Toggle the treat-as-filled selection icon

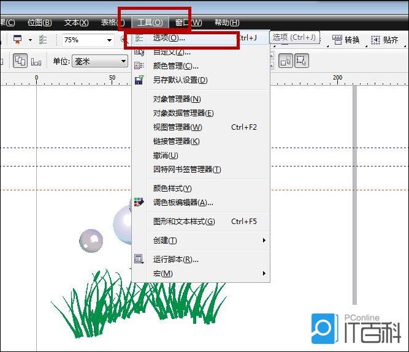click(x=286, y=61)
